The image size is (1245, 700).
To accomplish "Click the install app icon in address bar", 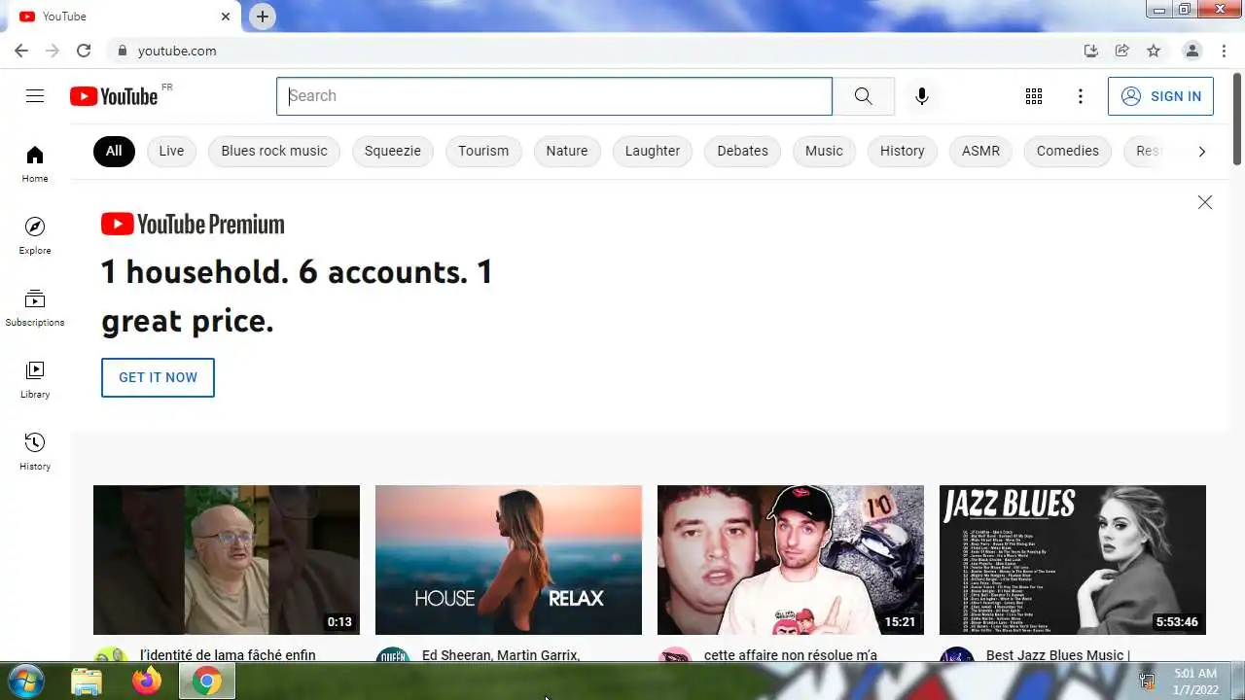I will (x=1091, y=51).
